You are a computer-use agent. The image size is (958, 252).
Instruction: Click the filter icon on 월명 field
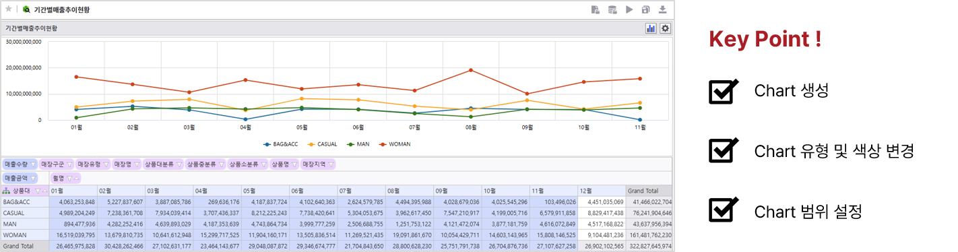(x=69, y=179)
